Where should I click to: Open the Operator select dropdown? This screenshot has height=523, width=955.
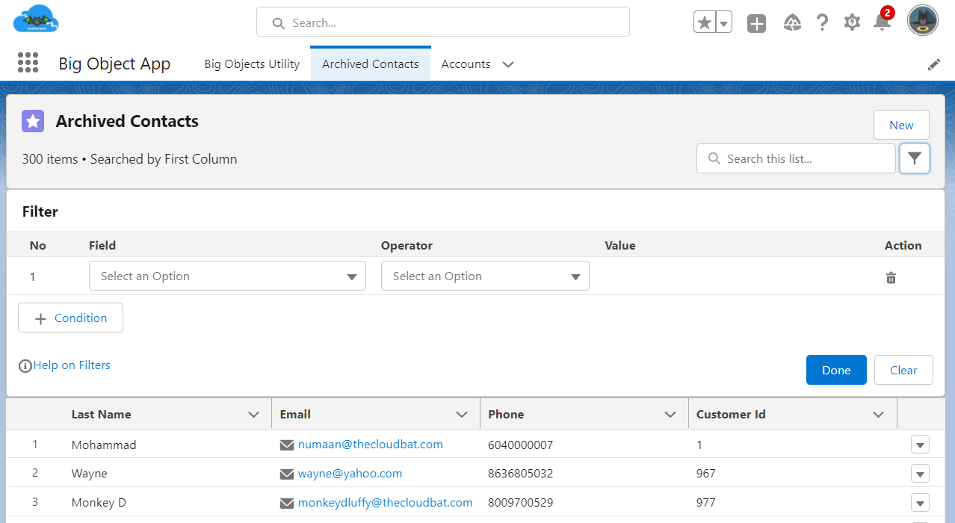pos(485,276)
